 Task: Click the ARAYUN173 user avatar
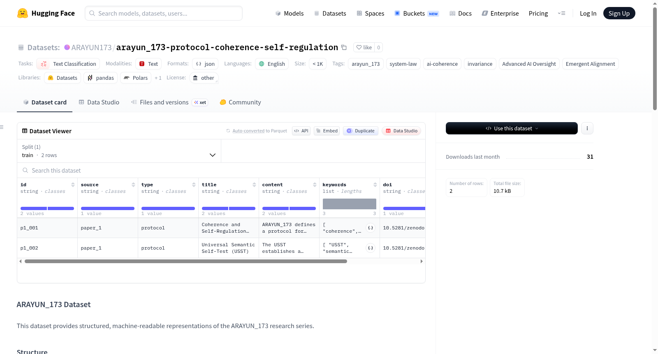67,47
